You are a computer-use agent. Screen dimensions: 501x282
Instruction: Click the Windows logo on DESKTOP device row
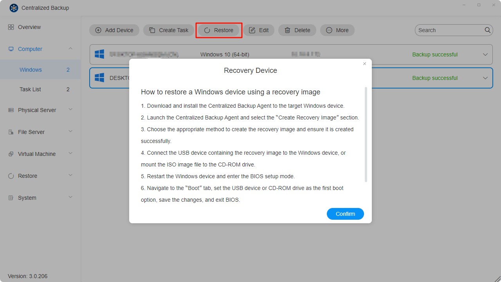click(99, 78)
